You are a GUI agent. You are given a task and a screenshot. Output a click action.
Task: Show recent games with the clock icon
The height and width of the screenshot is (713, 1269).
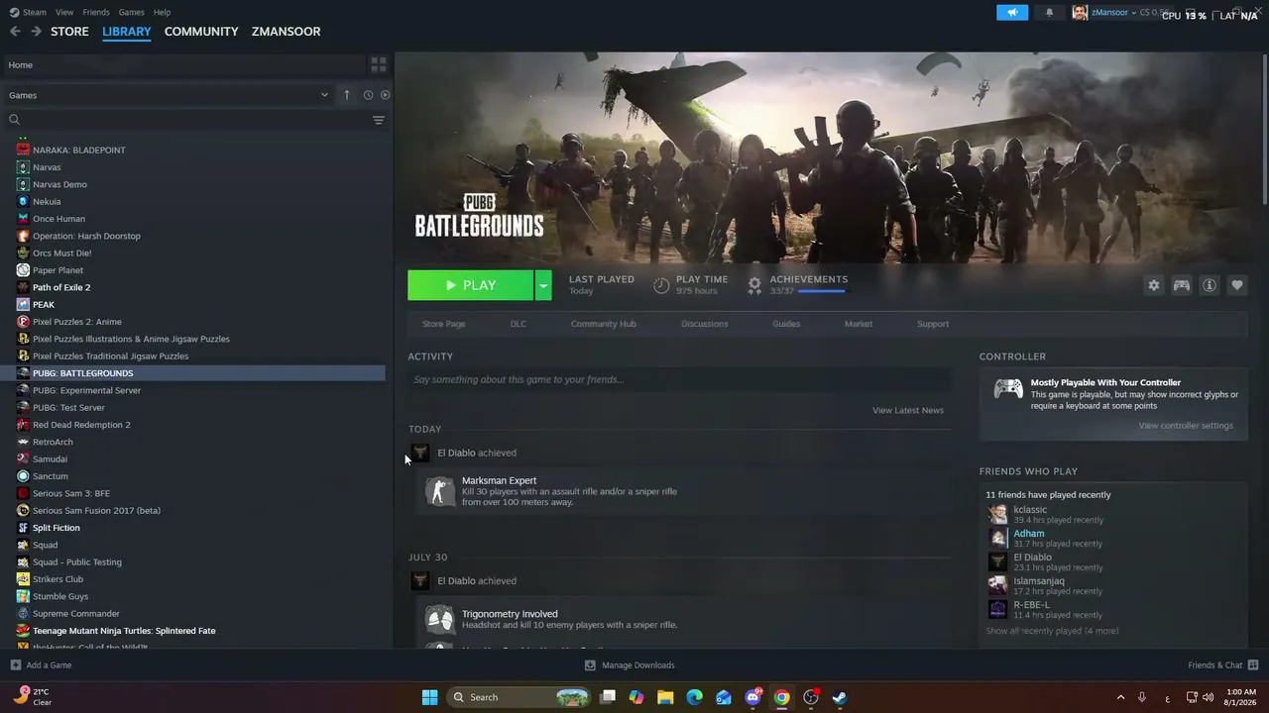coord(368,95)
